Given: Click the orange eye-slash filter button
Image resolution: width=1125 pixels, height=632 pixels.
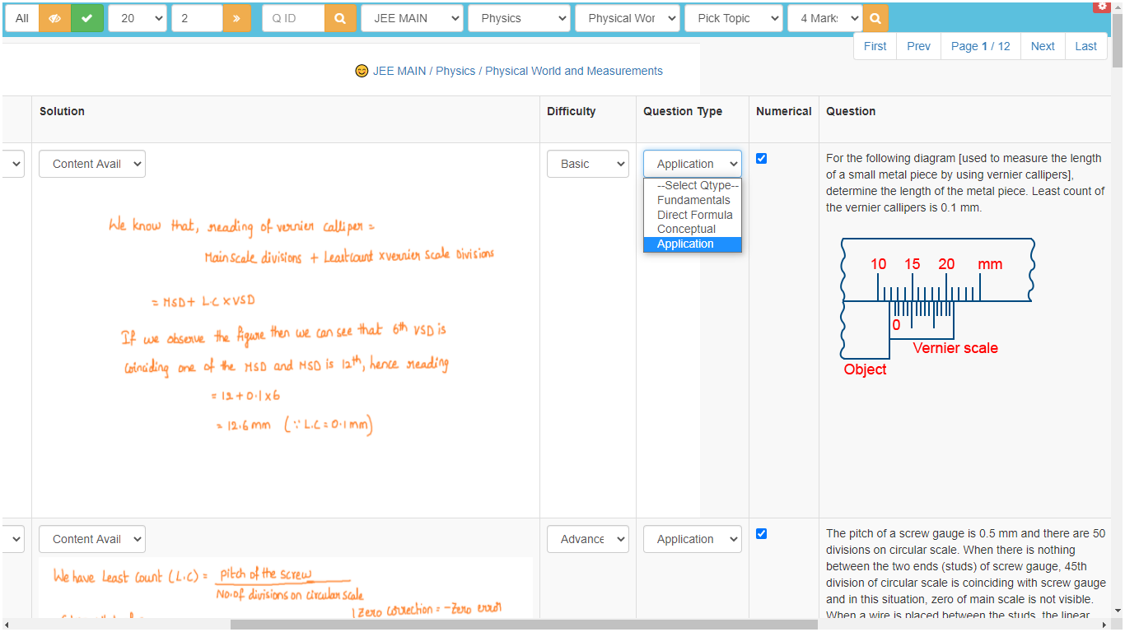Looking at the screenshot, I should coord(54,18).
